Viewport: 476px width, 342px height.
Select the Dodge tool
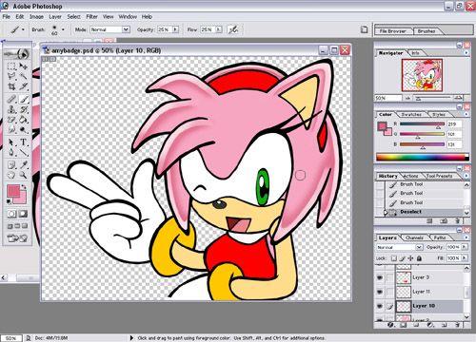coord(24,130)
